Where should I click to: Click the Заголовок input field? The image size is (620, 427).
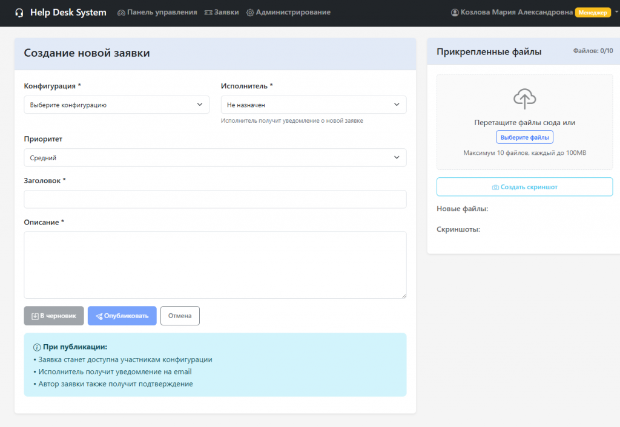pos(215,199)
